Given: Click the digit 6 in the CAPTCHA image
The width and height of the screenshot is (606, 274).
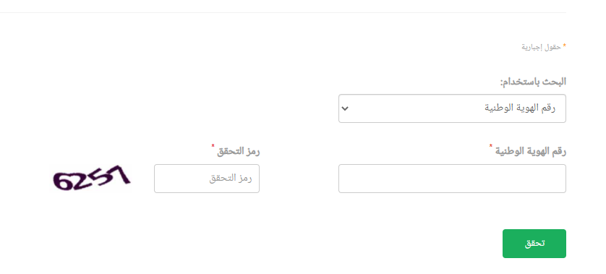Looking at the screenshot, I should [63, 181].
